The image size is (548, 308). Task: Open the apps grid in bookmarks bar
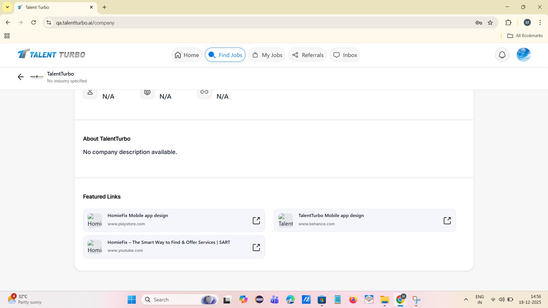(x=7, y=36)
